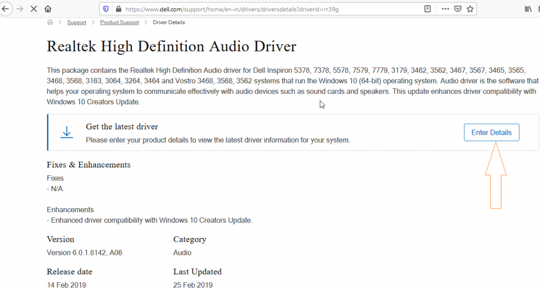The image size is (540, 288).
Task: Bookmark this page with the star icon
Action: (x=470, y=9)
